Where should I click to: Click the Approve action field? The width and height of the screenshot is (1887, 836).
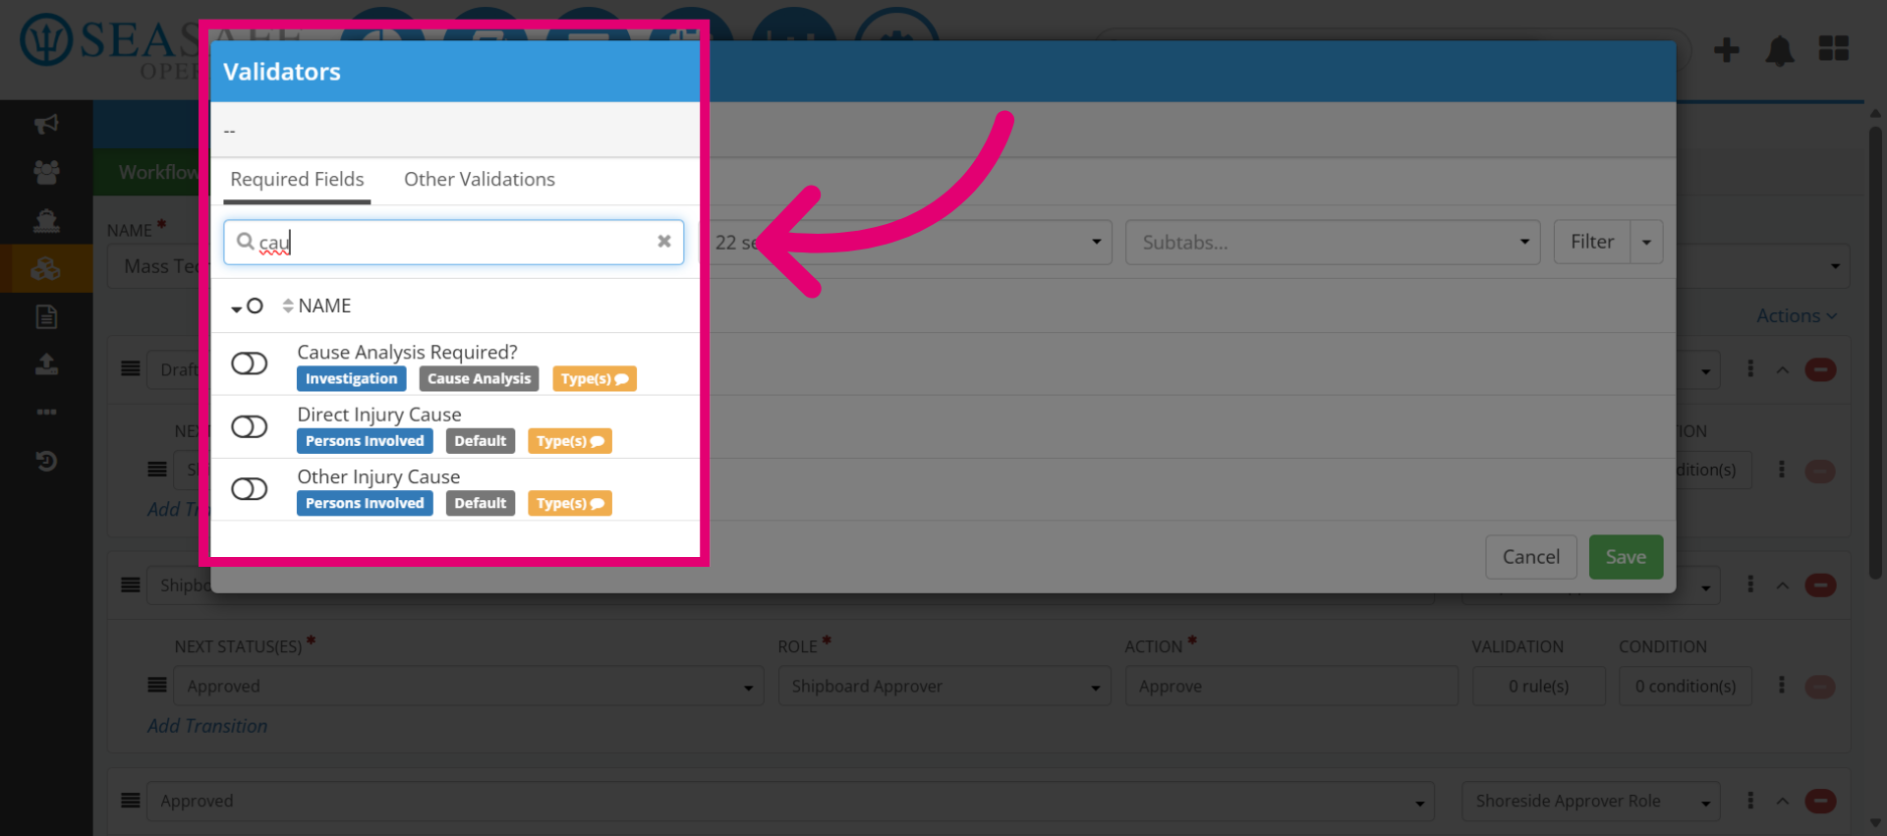pos(1290,686)
